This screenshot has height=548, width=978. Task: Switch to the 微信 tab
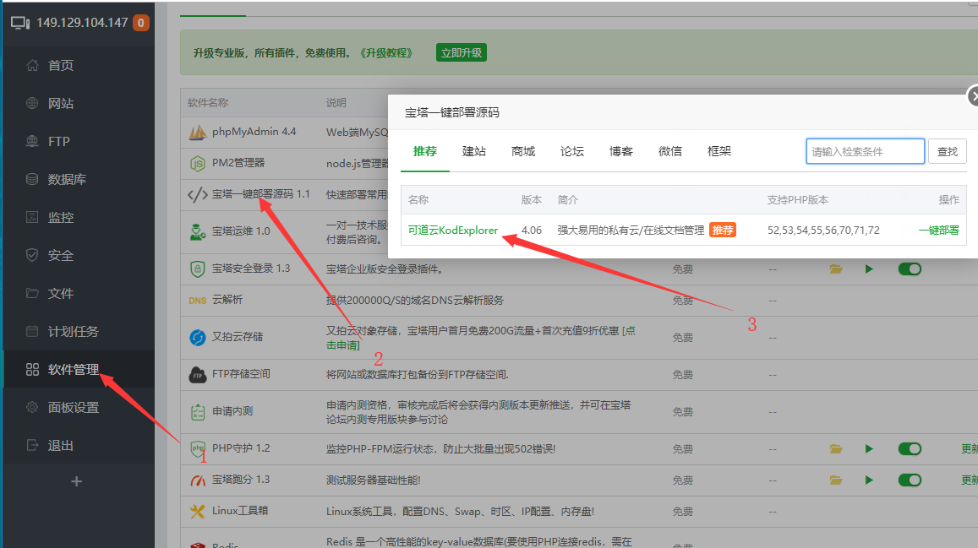point(669,151)
